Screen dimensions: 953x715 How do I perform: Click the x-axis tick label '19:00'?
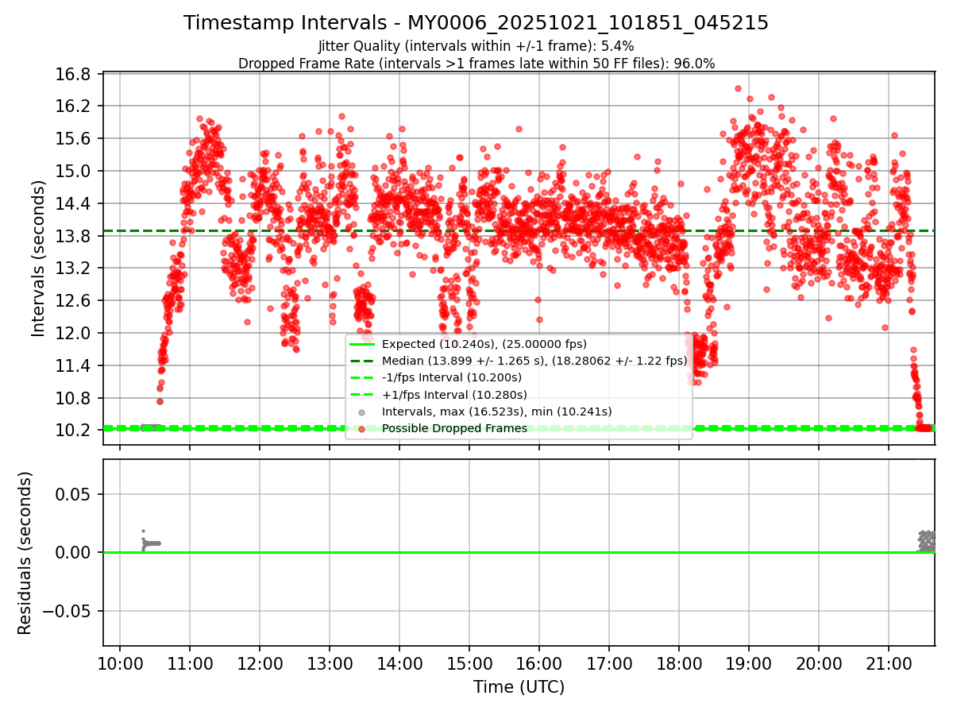point(749,663)
